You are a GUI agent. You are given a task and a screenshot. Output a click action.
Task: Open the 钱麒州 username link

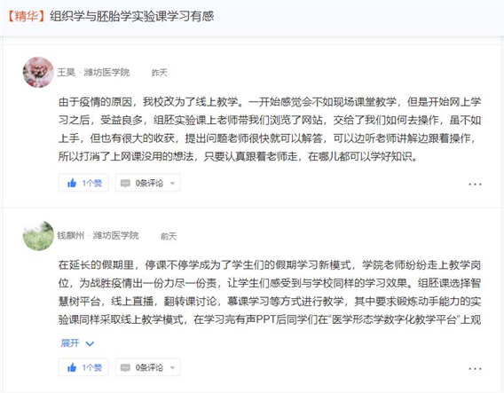point(71,236)
